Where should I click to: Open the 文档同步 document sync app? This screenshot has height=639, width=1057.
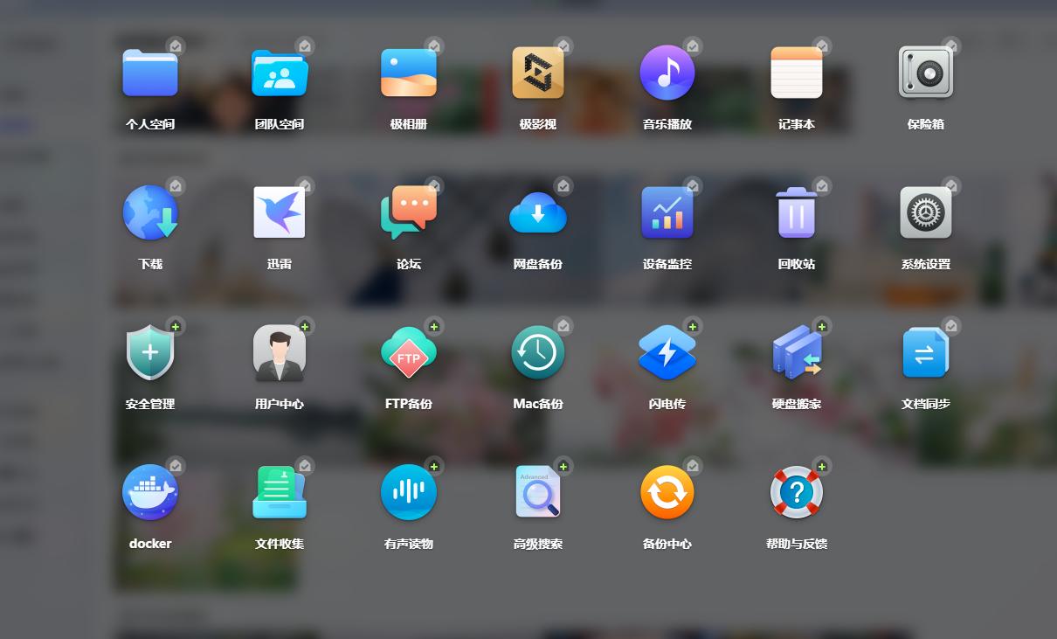[926, 353]
